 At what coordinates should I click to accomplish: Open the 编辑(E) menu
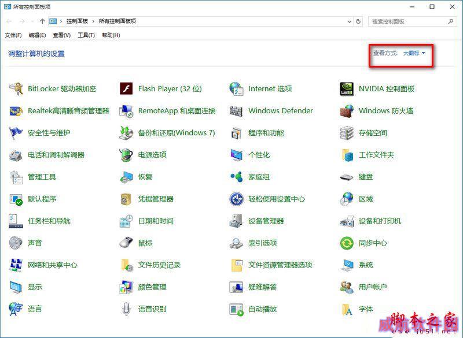point(37,35)
